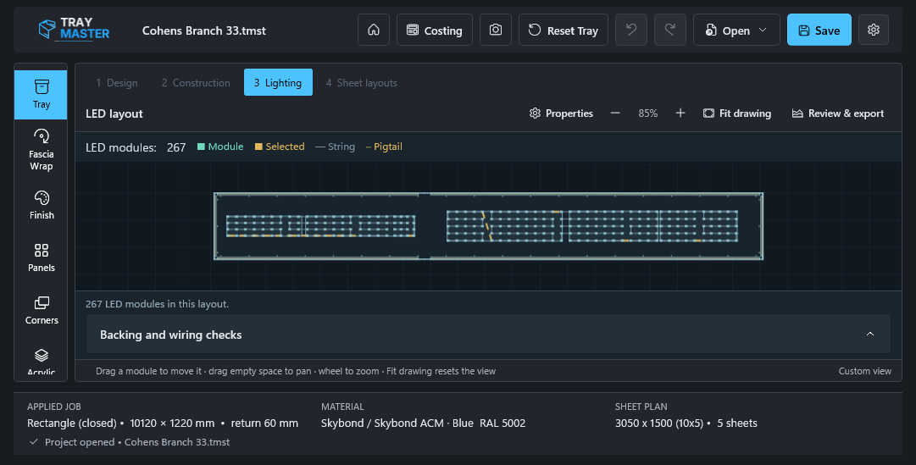Click the LED layout tray drawing
The width and height of the screenshot is (916, 465).
click(x=488, y=226)
